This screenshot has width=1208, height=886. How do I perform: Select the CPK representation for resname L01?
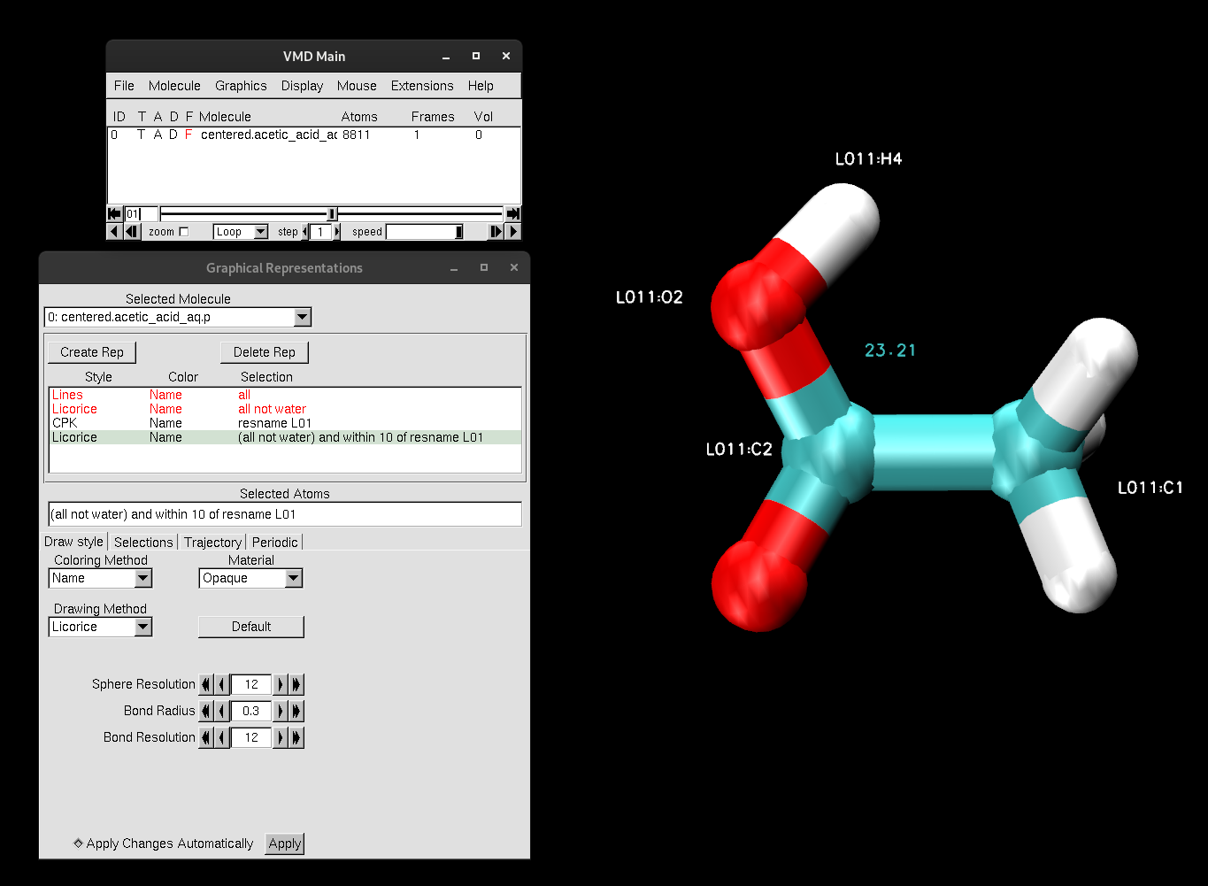pos(177,422)
